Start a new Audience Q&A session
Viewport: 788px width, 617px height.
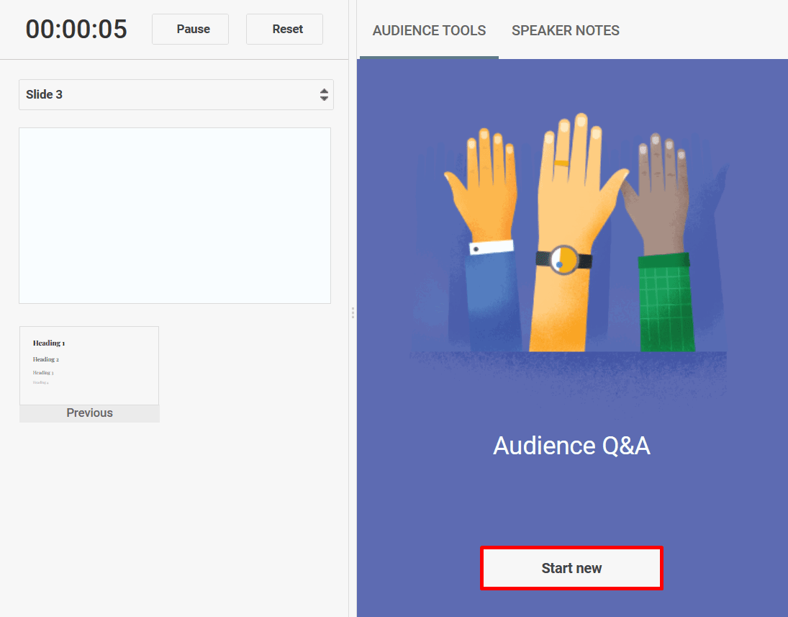pyautogui.click(x=571, y=568)
